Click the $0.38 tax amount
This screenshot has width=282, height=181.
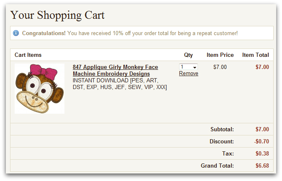(262, 153)
